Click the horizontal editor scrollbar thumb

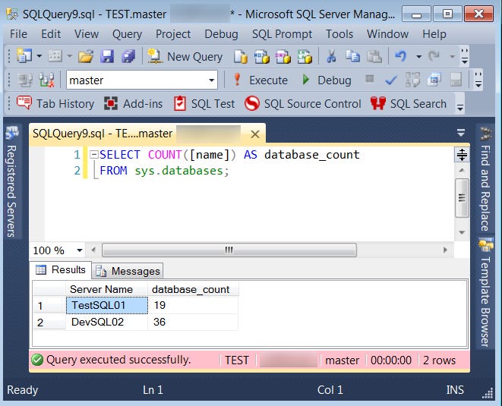[229, 250]
